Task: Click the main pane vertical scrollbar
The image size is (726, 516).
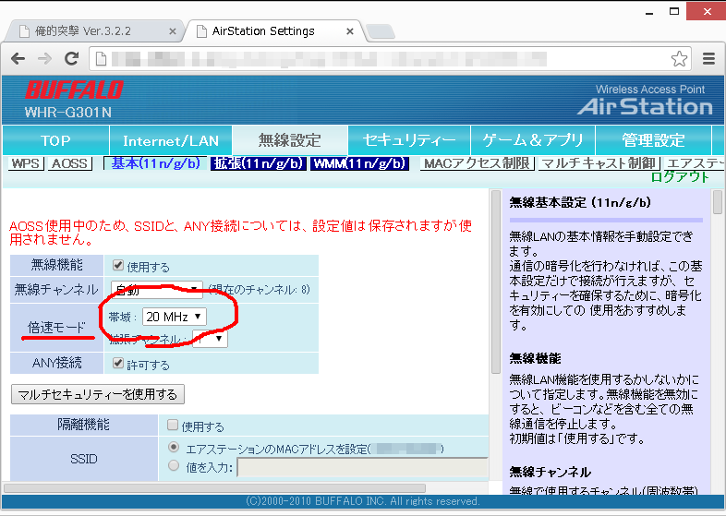Action: tap(495, 282)
